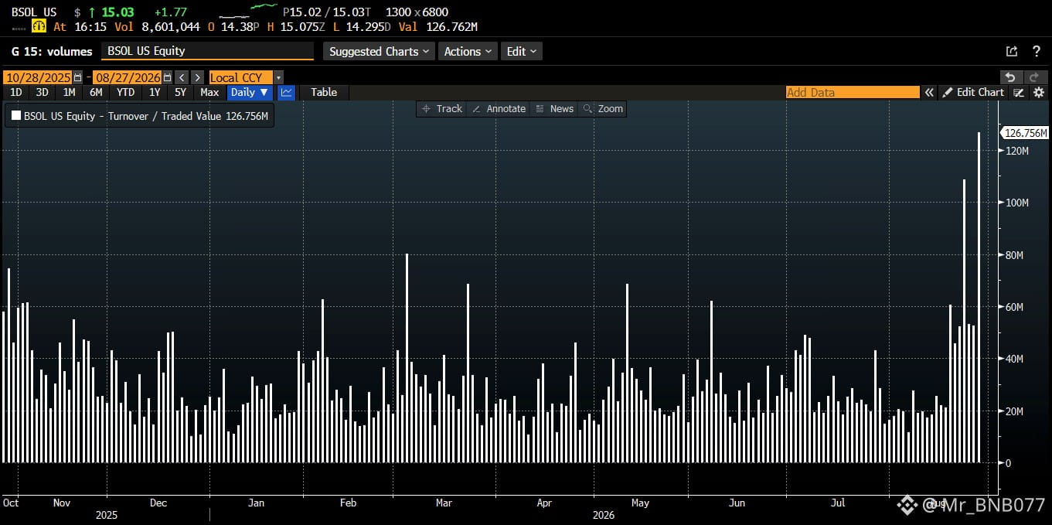The width and height of the screenshot is (1052, 525).
Task: Toggle the Annotate tool
Action: point(499,108)
